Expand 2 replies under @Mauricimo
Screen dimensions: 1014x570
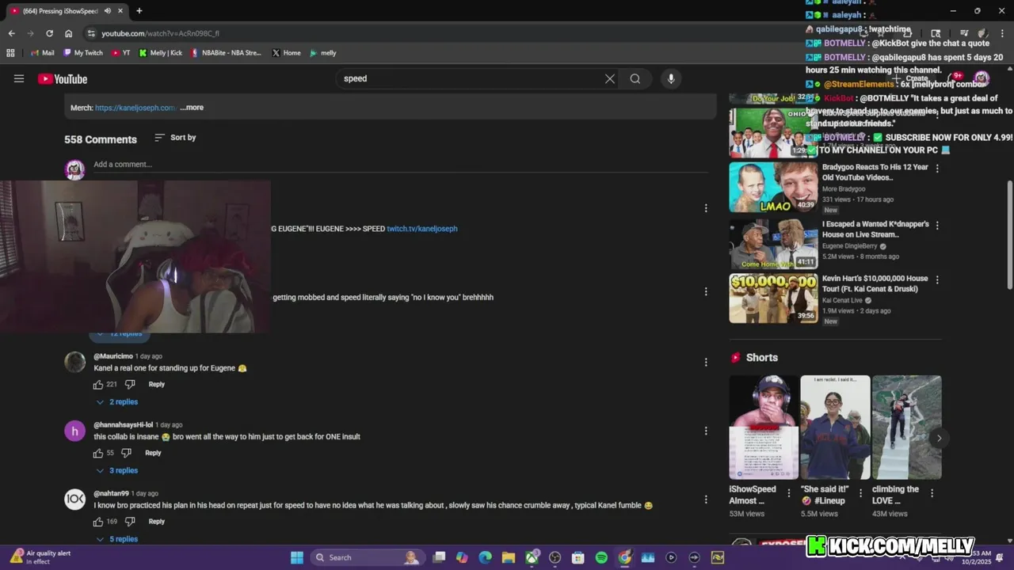116,402
